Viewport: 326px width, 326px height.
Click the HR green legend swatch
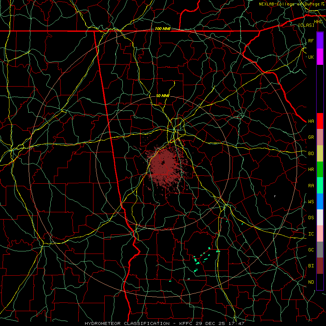tap(320, 170)
